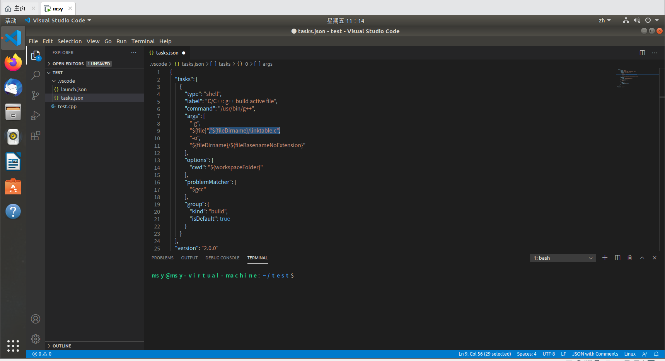Expand the Outline section
This screenshot has height=361, width=665.
pyautogui.click(x=94, y=346)
